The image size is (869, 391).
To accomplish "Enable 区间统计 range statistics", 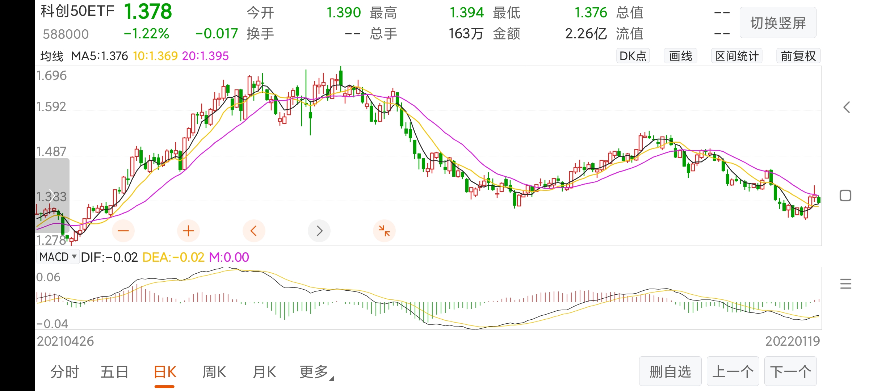I will tap(736, 56).
